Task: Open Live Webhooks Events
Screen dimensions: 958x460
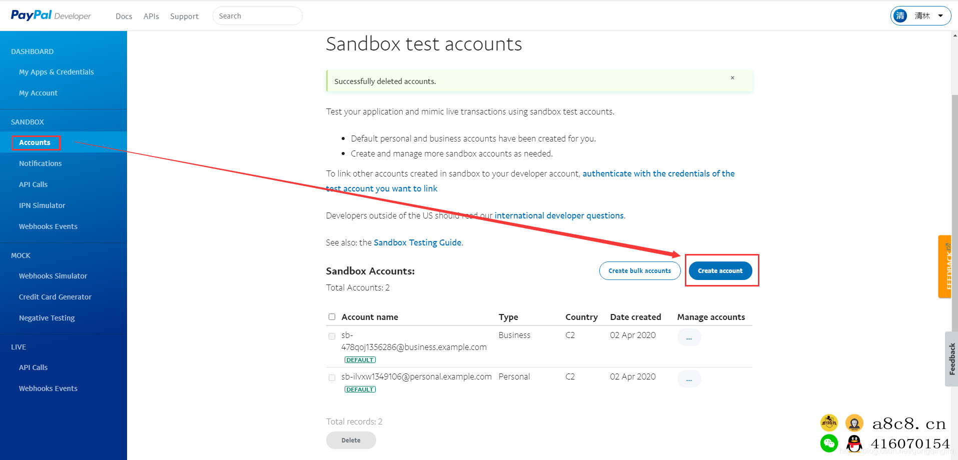Action: point(49,388)
